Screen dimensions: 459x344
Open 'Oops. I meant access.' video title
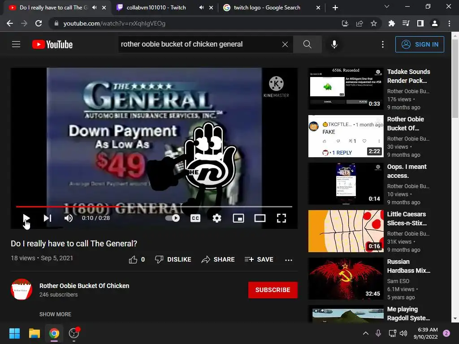407,171
